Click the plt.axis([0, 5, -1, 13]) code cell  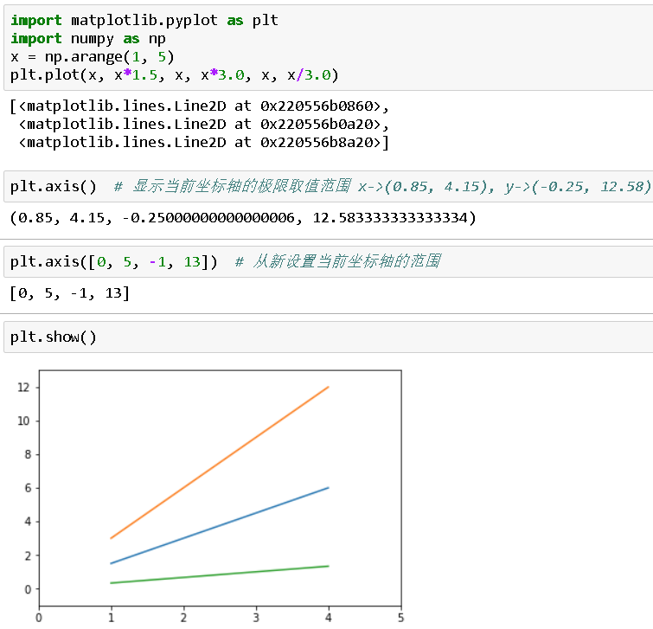(x=328, y=261)
